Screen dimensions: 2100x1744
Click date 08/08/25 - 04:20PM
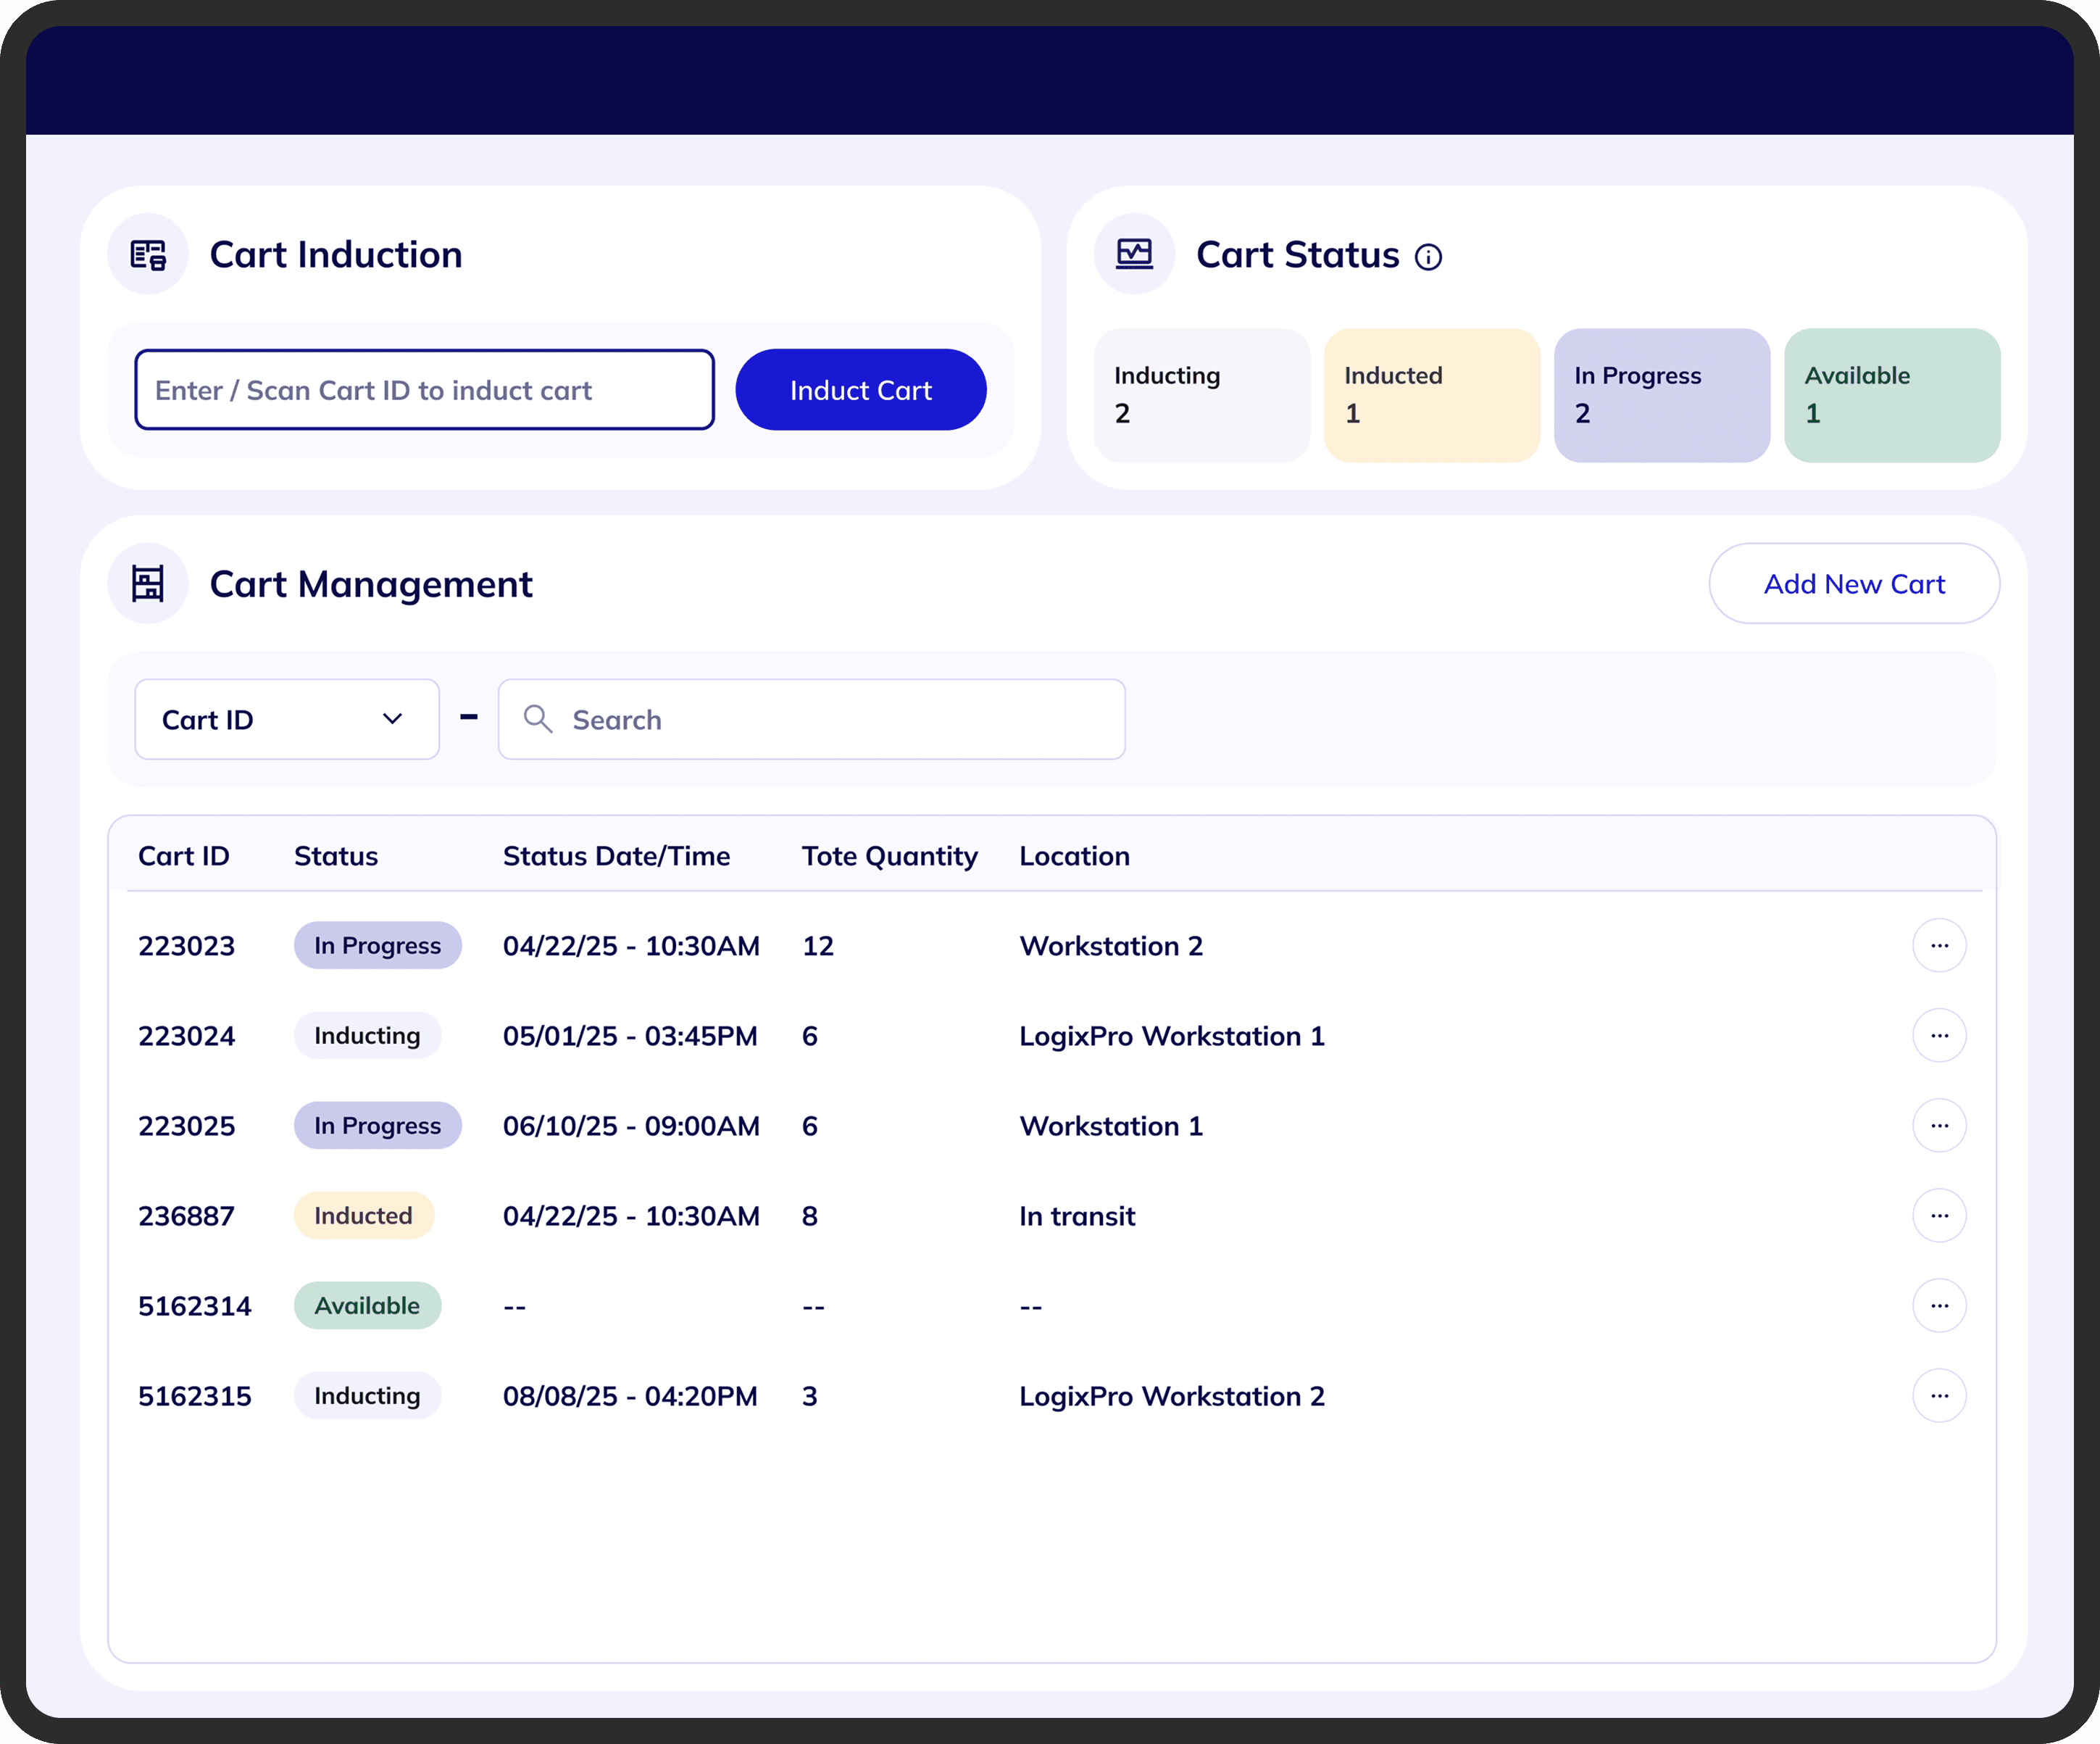[630, 1396]
